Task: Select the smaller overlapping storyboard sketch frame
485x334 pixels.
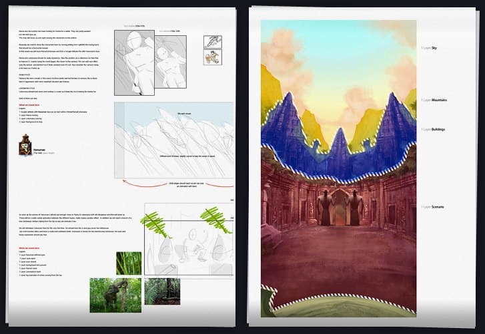Action: click(x=171, y=62)
